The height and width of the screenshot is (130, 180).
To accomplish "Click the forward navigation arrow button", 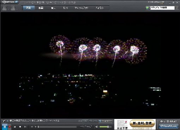I will pos(13,8).
